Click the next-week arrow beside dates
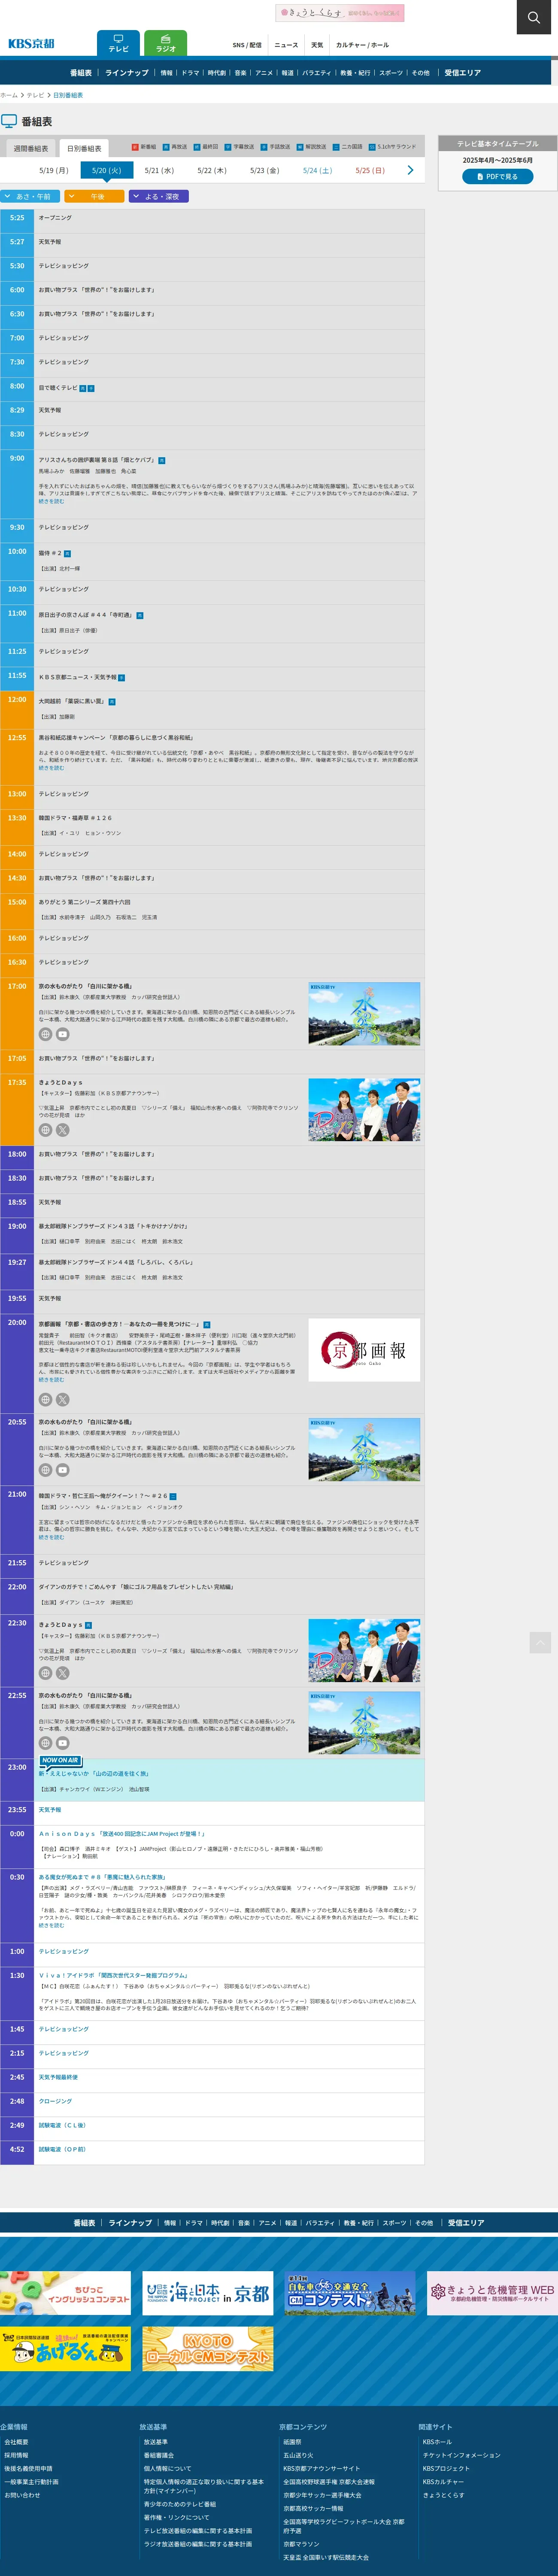This screenshot has width=558, height=2576. pos(410,170)
